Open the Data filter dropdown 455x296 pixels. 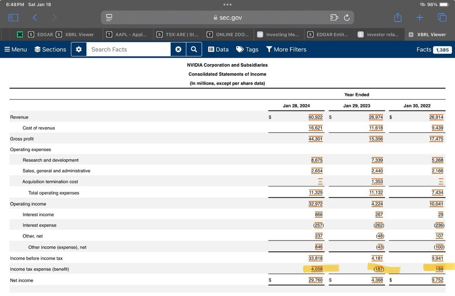218,50
